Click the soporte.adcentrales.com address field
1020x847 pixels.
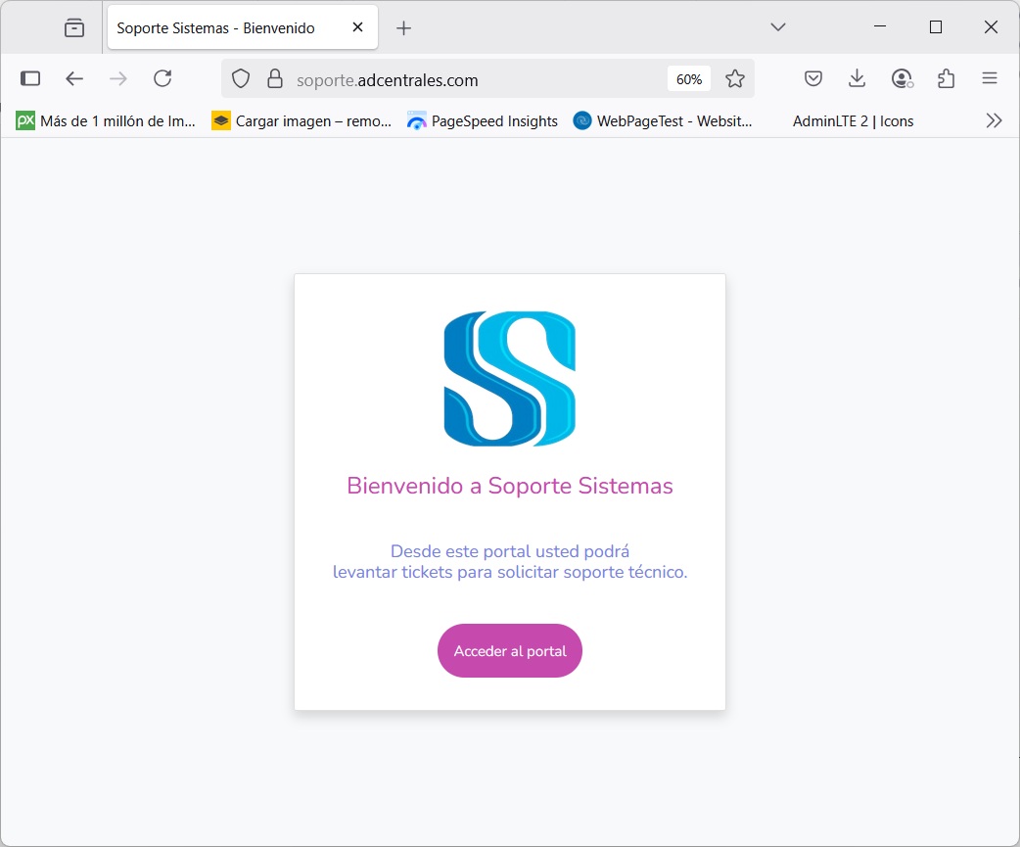point(470,79)
